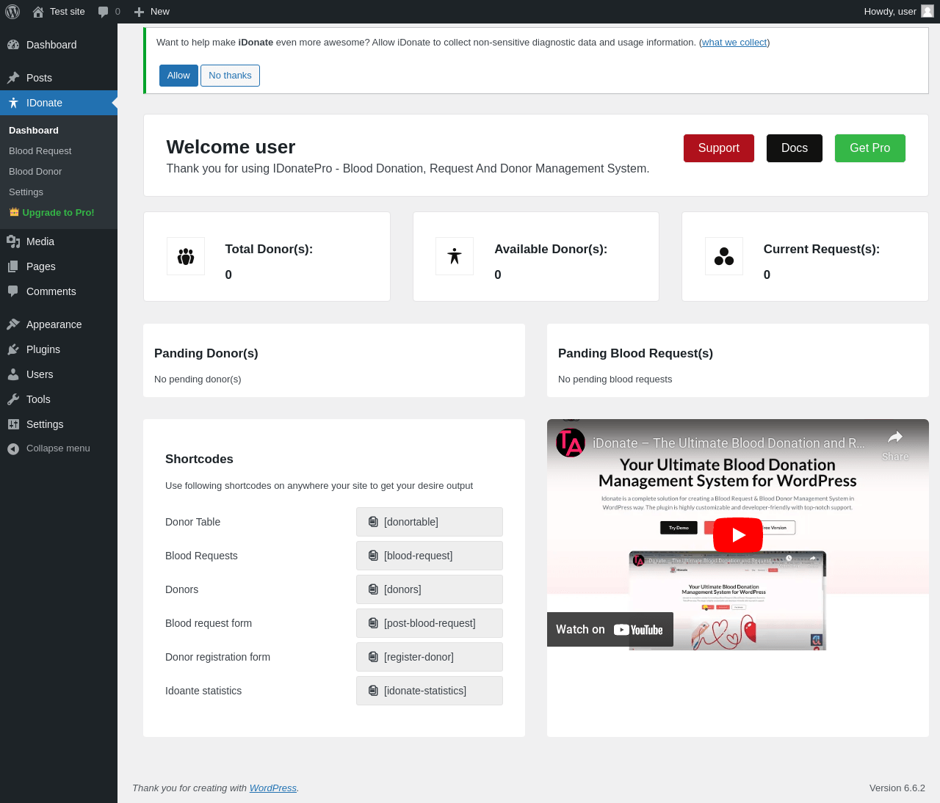940x803 pixels.
Task: Click the green Get Pro button
Action: 870,148
